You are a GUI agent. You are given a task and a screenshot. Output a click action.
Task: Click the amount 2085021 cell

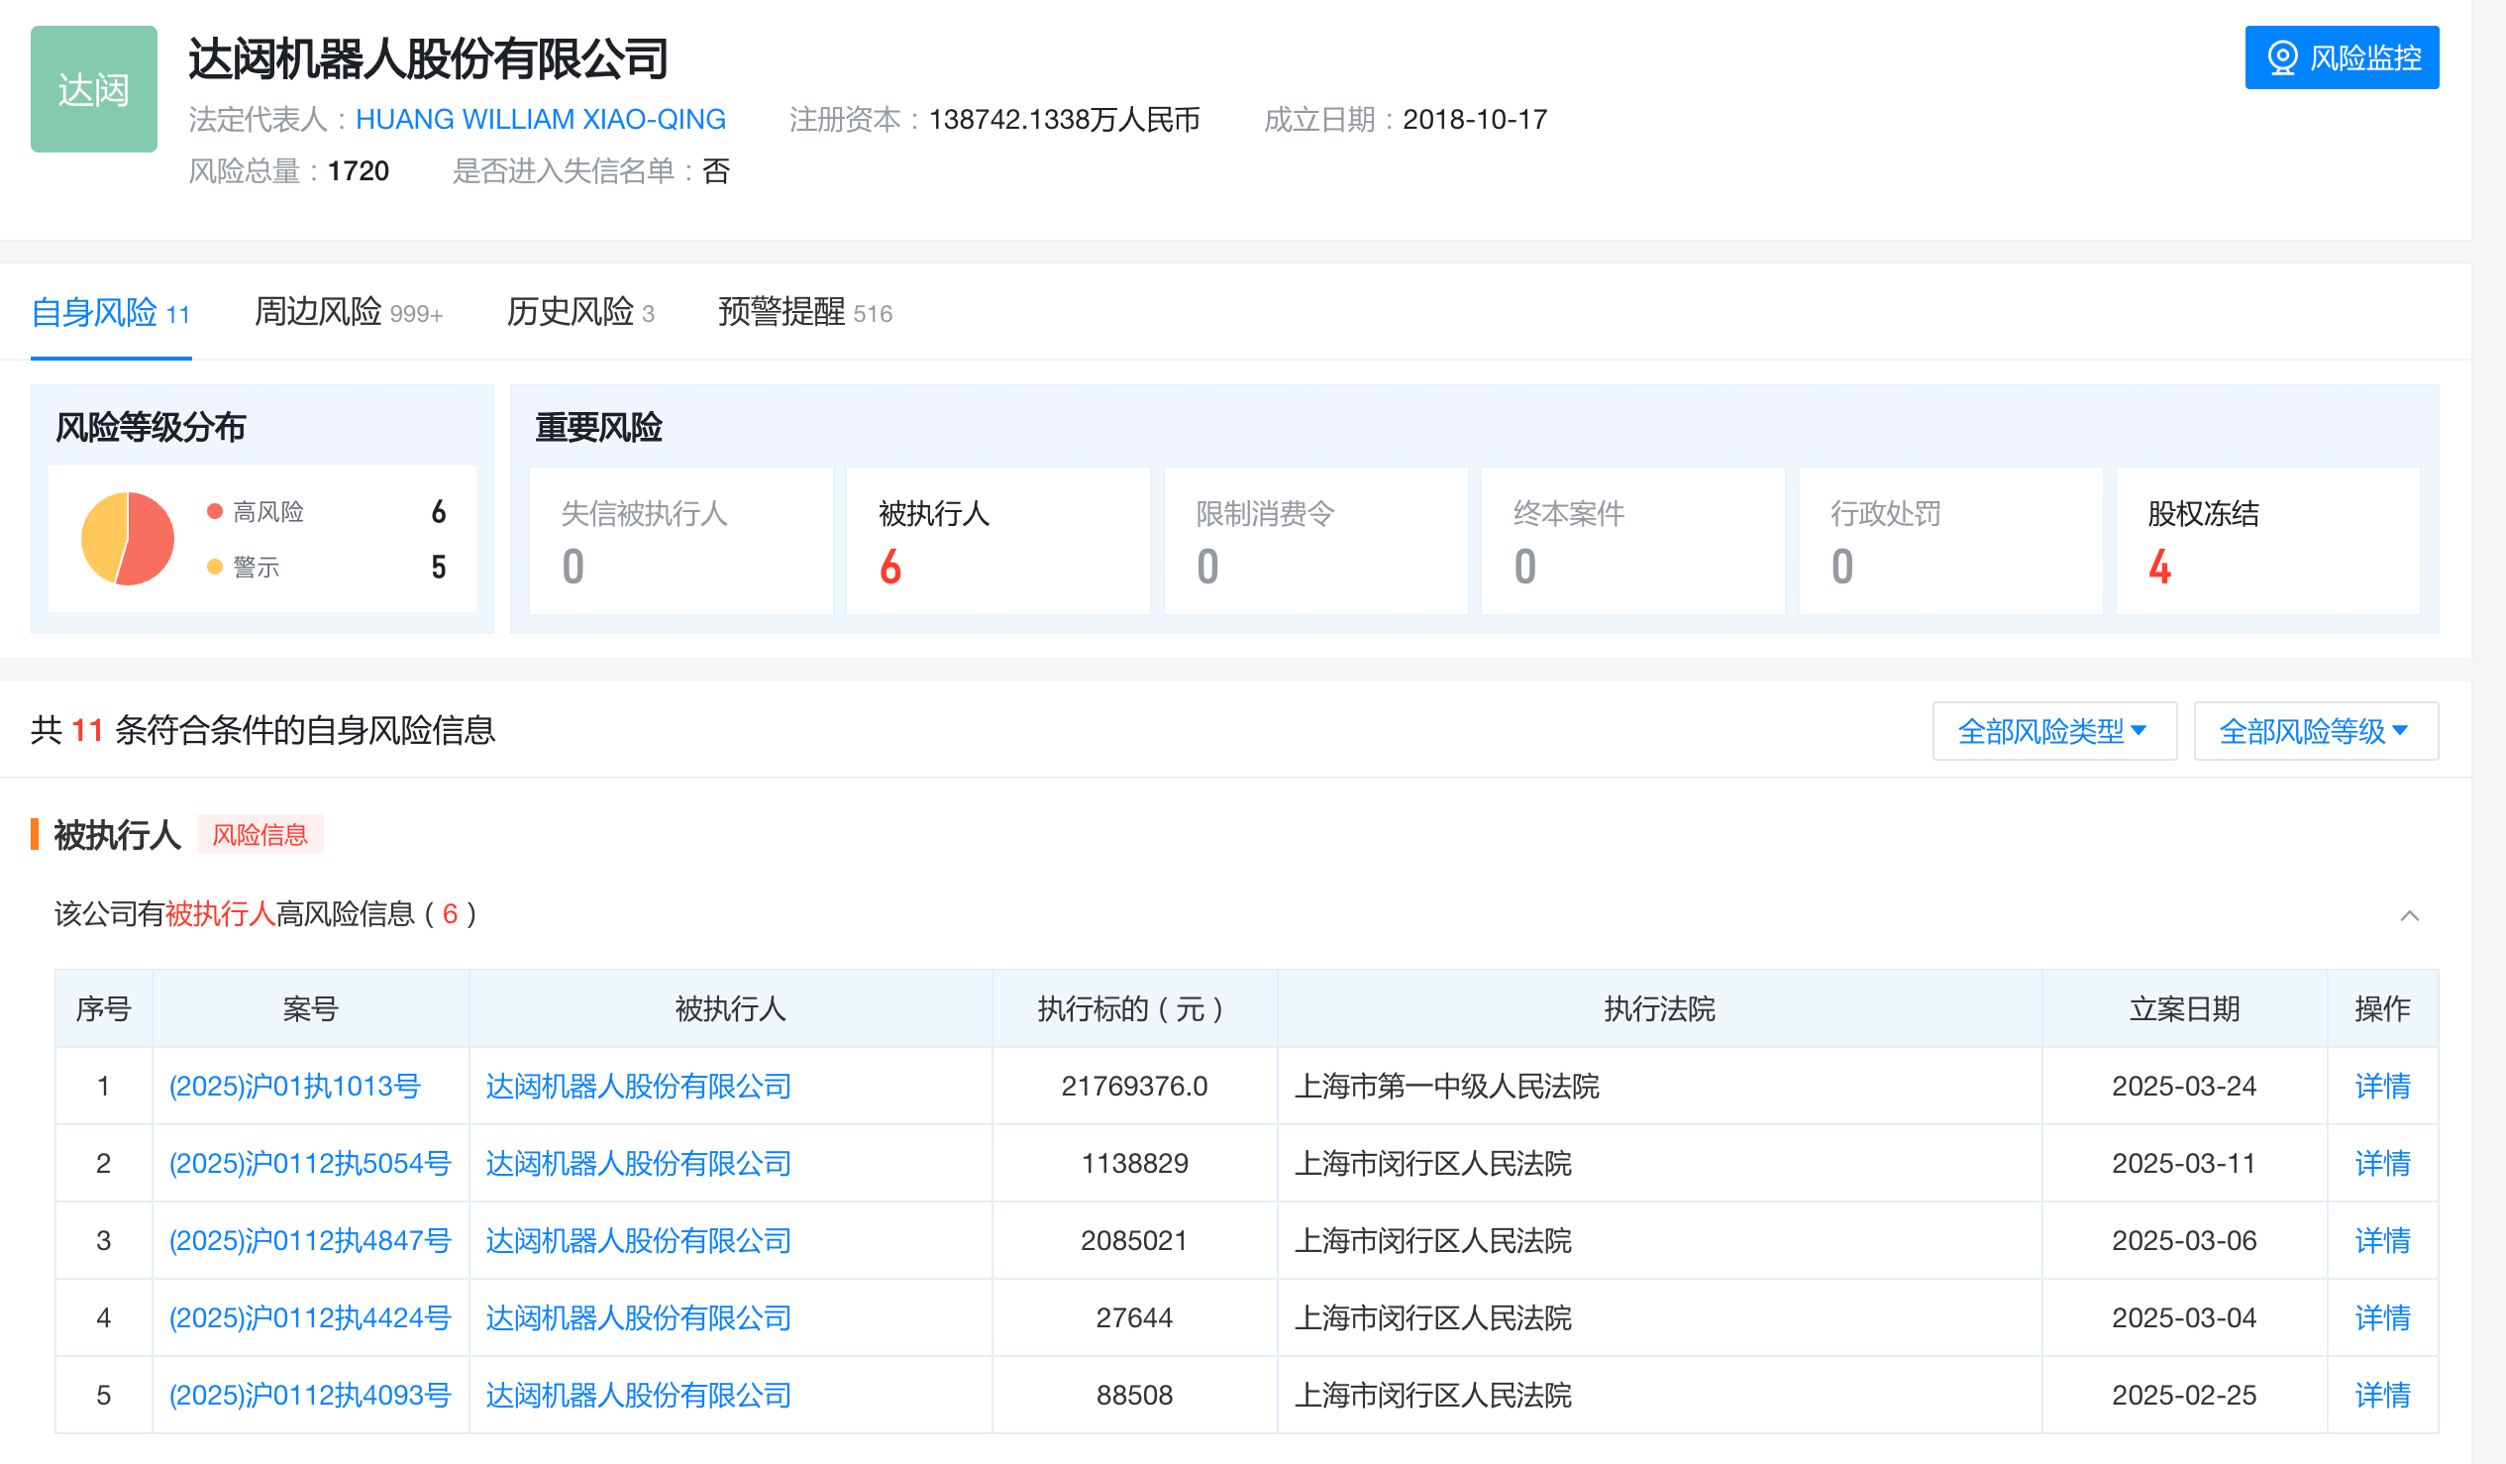(1134, 1241)
